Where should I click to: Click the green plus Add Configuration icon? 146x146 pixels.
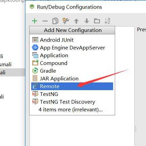35,21
